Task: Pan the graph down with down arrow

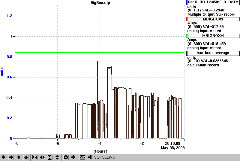Action: [26, 157]
